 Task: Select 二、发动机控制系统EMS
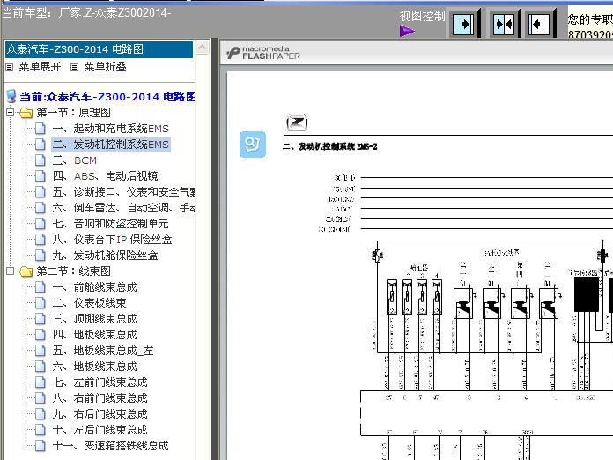click(111, 145)
